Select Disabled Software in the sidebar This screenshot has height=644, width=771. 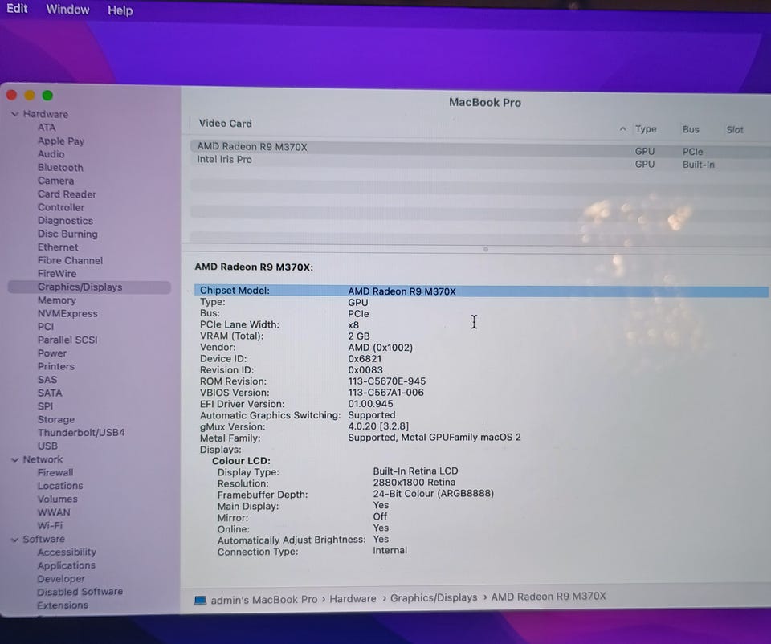pyautogui.click(x=80, y=591)
